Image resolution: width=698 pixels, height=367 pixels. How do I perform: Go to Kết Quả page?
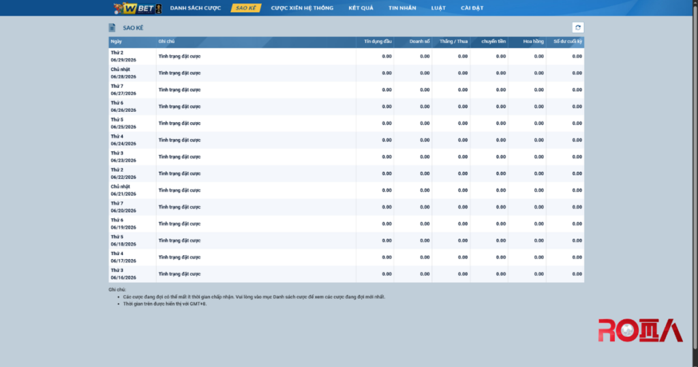click(361, 8)
